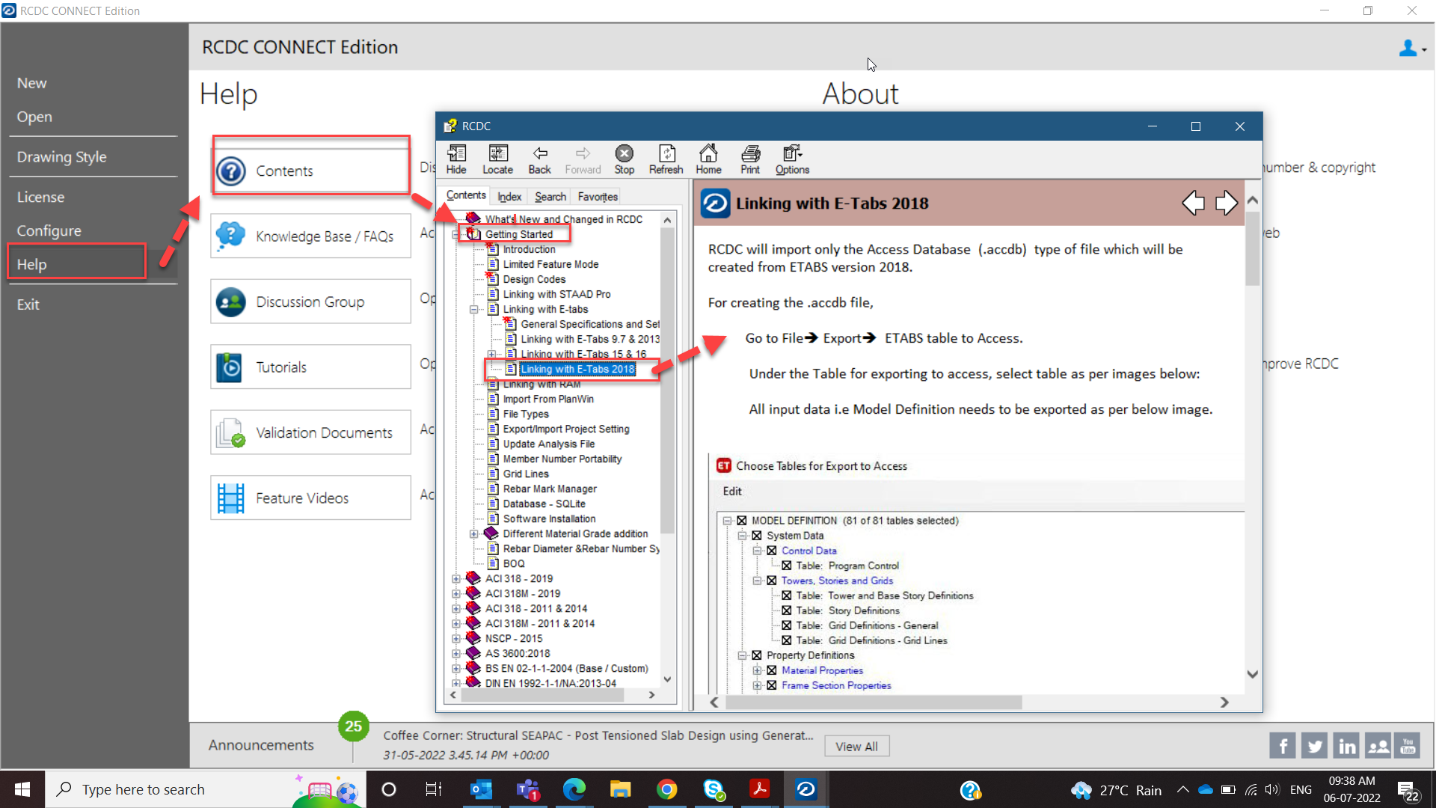Expand the ACI 318 - 2019 node
The height and width of the screenshot is (808, 1436).
456,579
